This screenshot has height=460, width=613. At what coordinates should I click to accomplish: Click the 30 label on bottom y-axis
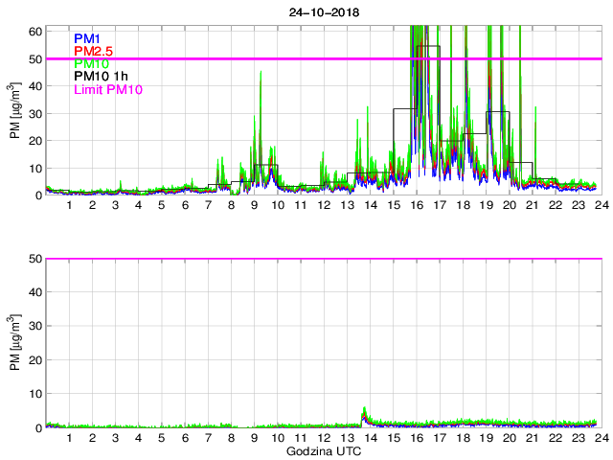34,327
